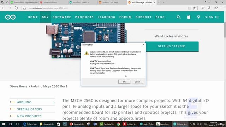Screen dimensions: 226x127
Task: Set tabs aside icon
Action: (7, 2)
